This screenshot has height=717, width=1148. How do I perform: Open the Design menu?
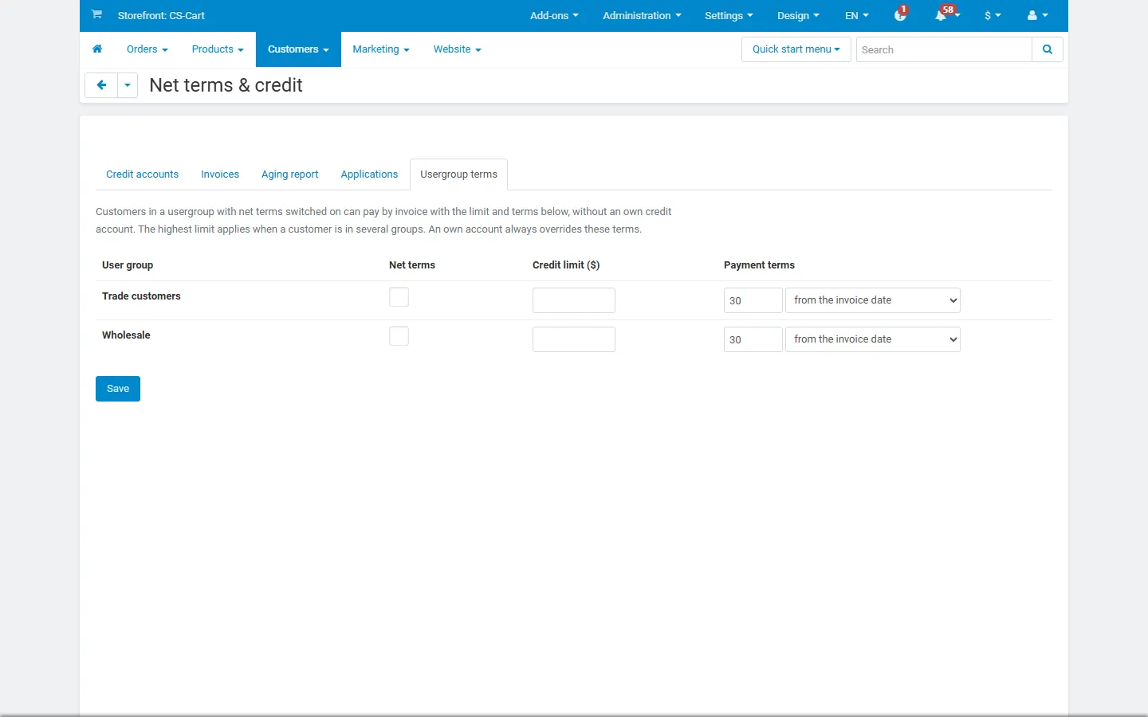tap(798, 15)
